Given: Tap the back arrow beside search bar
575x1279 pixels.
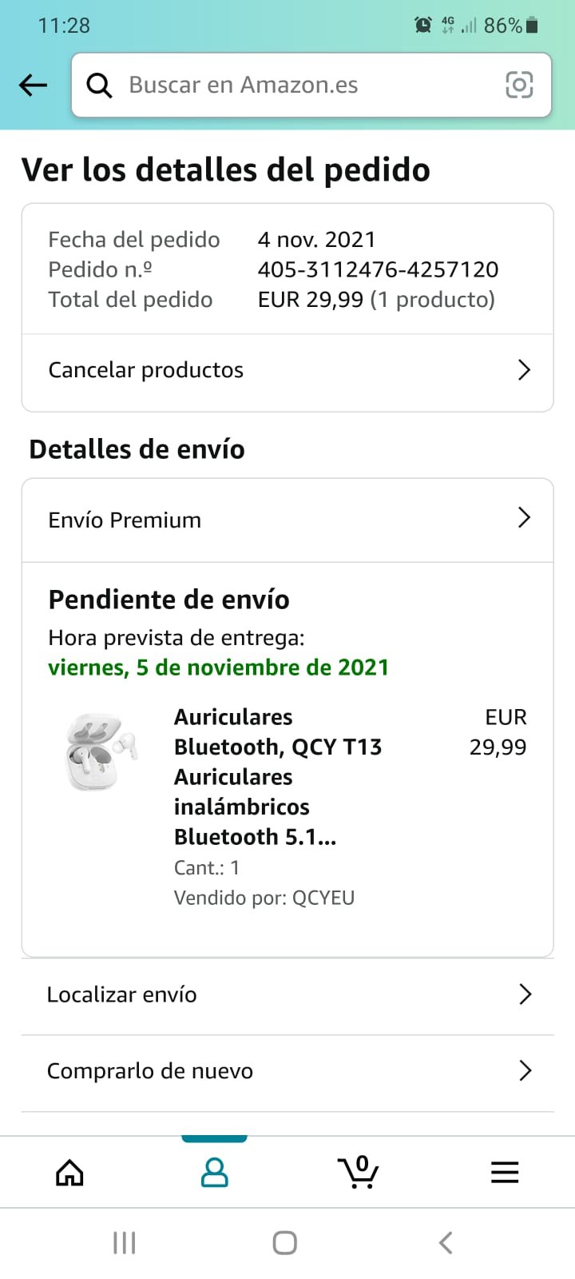Looking at the screenshot, I should 33,85.
